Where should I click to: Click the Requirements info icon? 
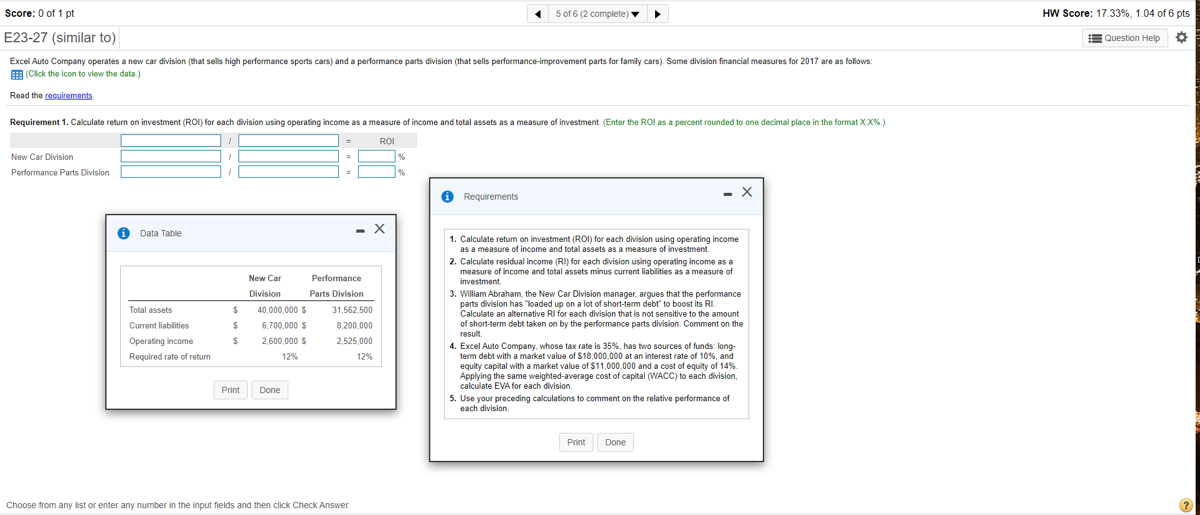pos(448,197)
